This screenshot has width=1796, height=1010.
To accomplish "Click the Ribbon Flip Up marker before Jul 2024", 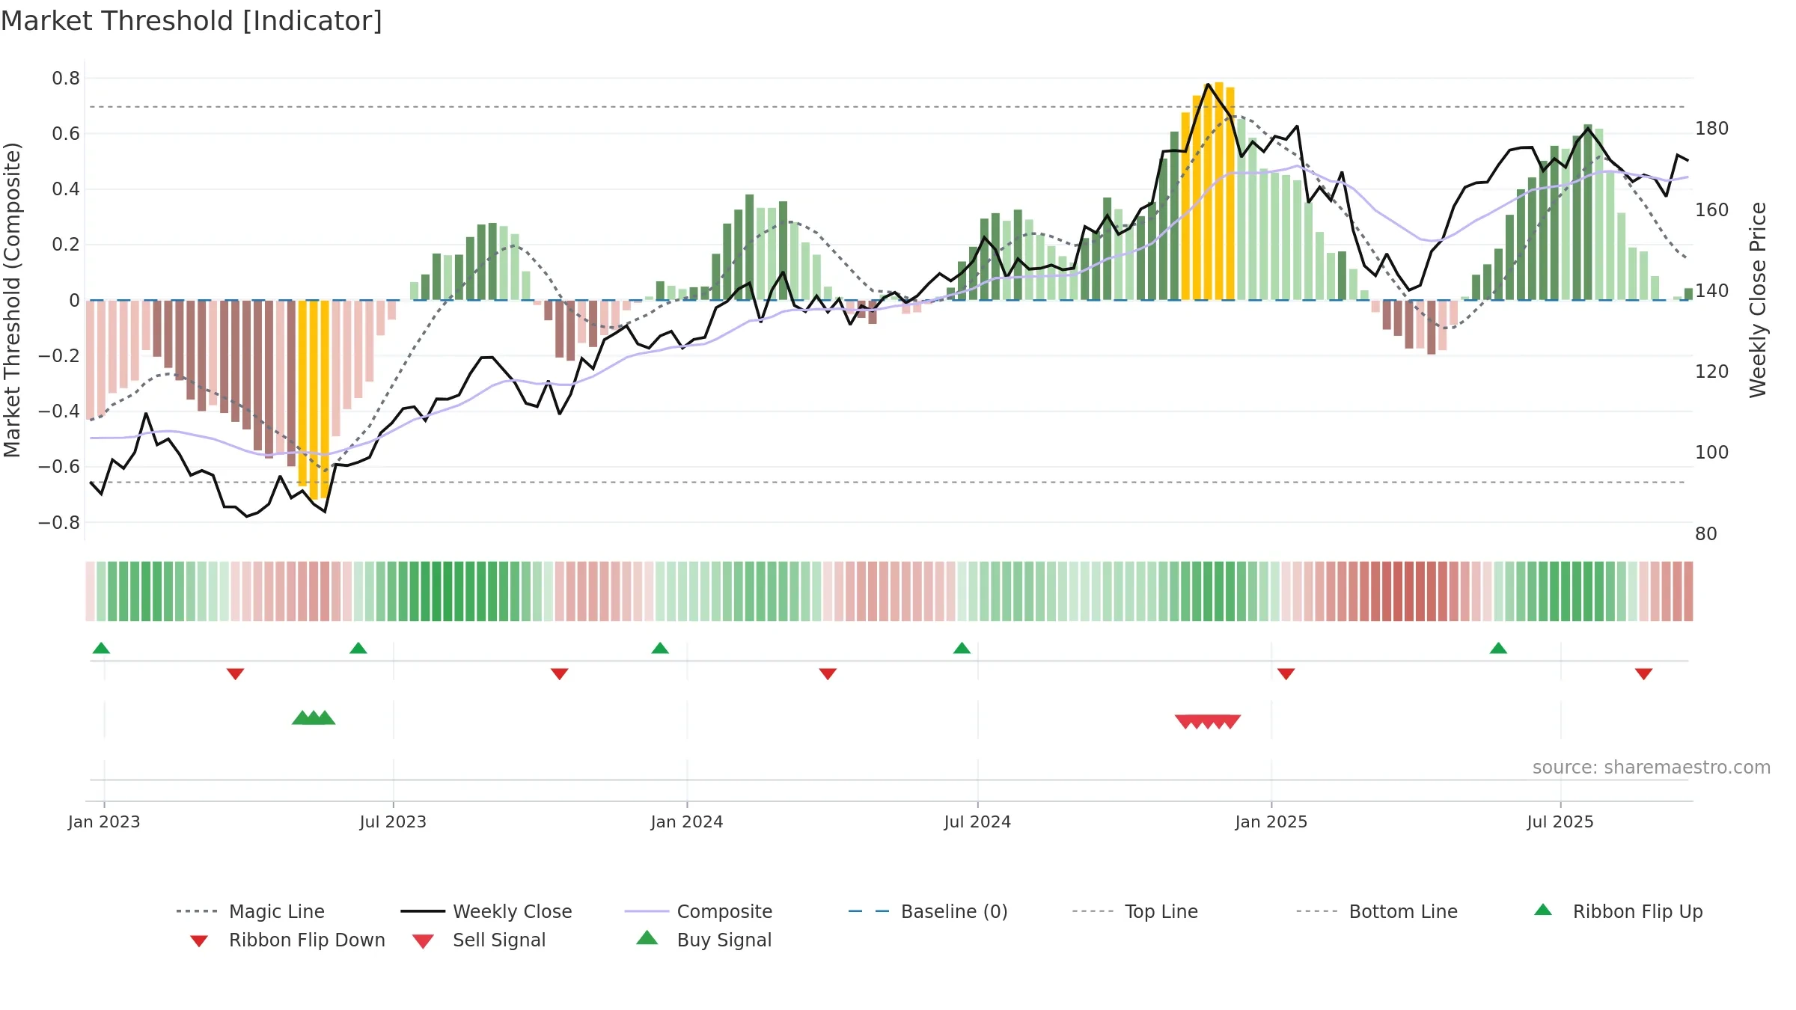I will 962,648.
